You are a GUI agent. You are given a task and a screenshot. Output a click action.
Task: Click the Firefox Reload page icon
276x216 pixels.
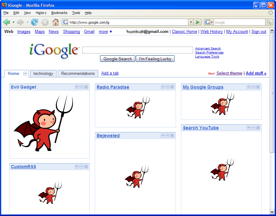click(x=34, y=22)
